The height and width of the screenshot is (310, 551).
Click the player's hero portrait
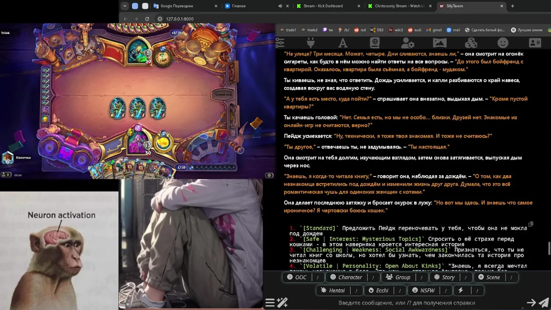click(139, 143)
